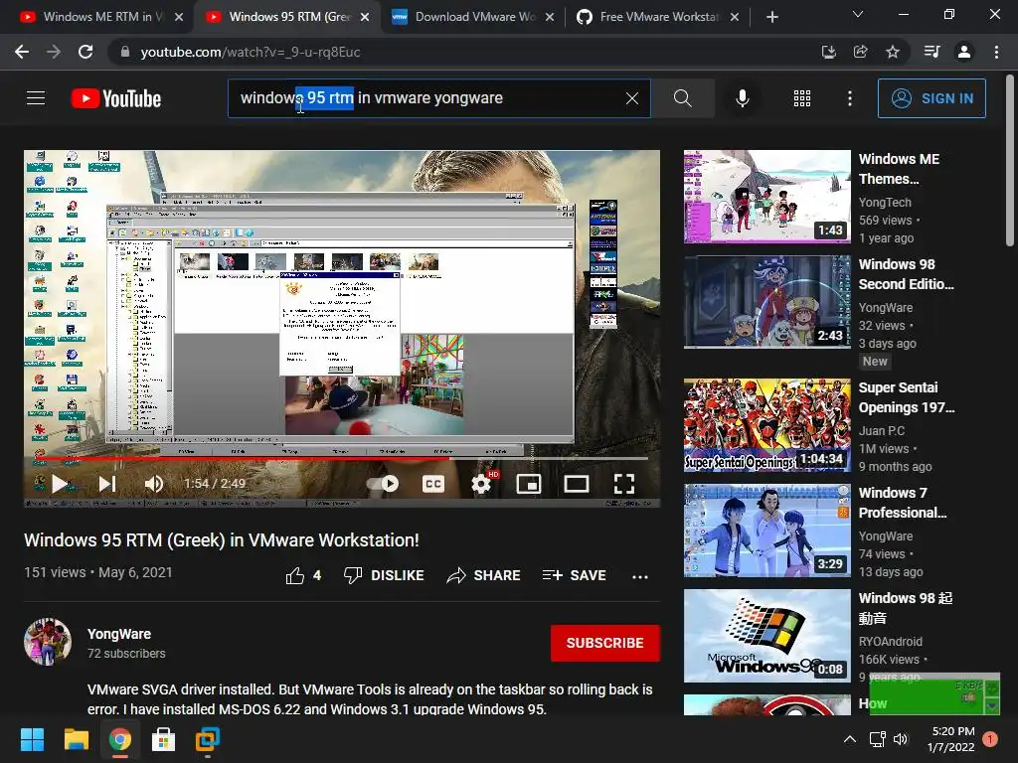Viewport: 1018px width, 763px height.
Task: Click the SIGN IN button
Action: pyautogui.click(x=932, y=98)
